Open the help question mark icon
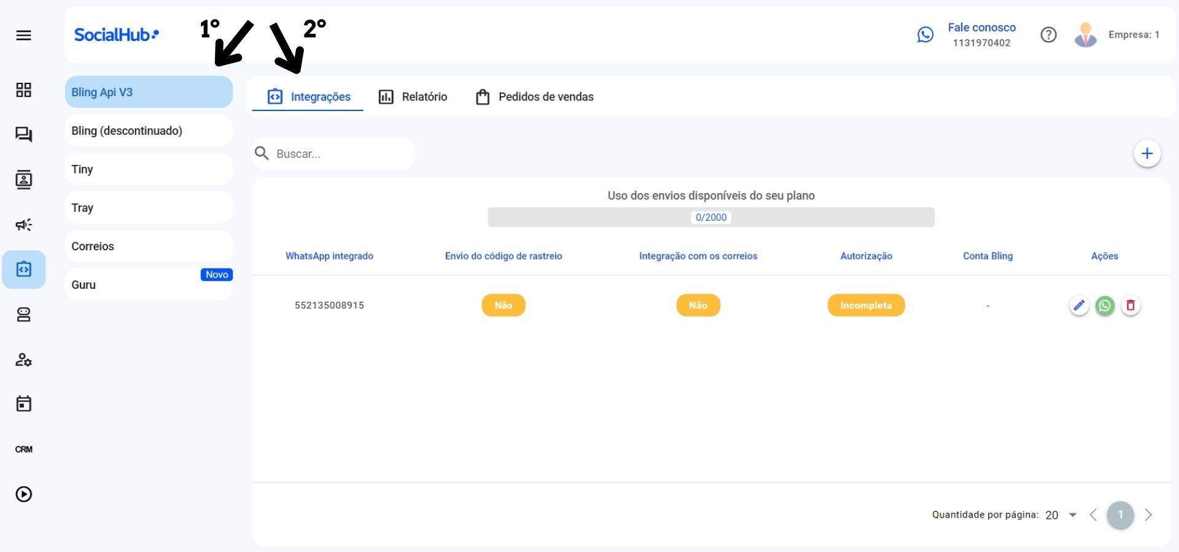This screenshot has width=1179, height=552. [1049, 34]
